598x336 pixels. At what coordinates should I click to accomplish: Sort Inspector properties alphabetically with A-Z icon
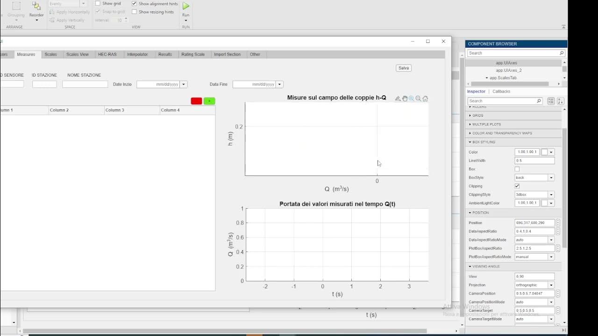coord(560,101)
